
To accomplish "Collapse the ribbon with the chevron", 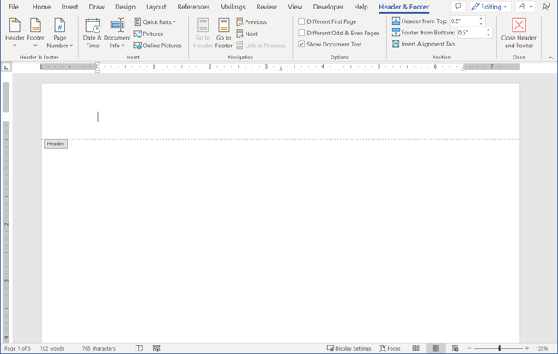I will [x=550, y=58].
